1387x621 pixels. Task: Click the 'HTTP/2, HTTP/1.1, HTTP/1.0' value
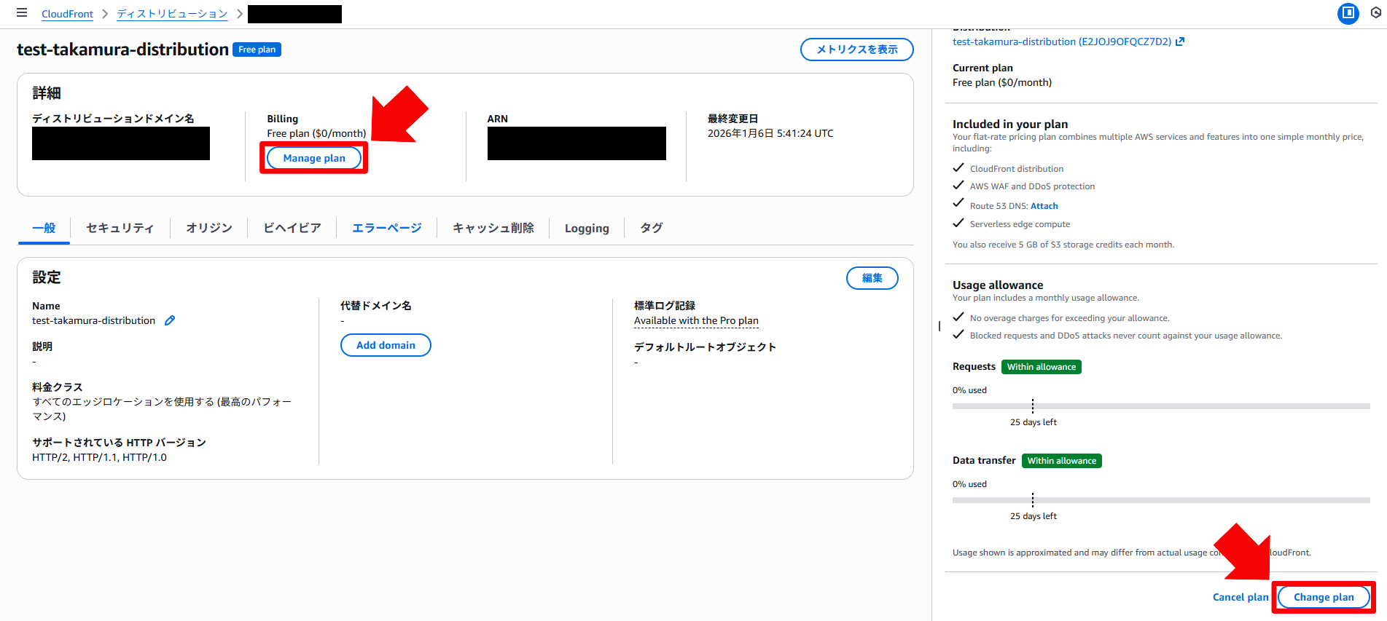point(99,457)
